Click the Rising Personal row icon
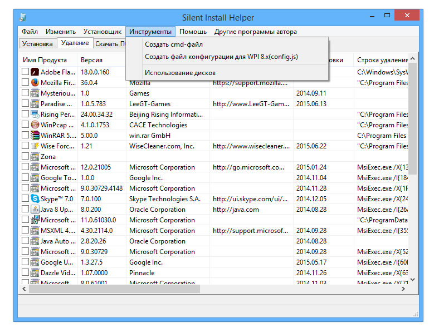Image resolution: width=434 pixels, height=333 pixels. tap(35, 115)
